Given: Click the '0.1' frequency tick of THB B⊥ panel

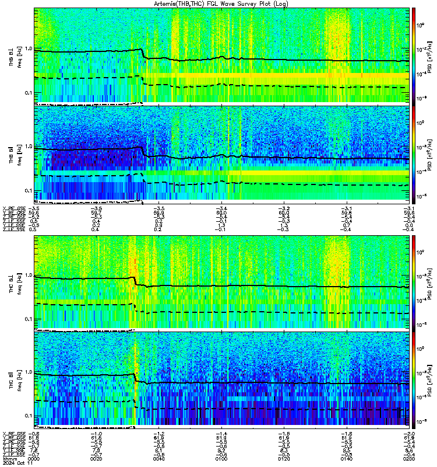Looking at the screenshot, I should (29, 93).
